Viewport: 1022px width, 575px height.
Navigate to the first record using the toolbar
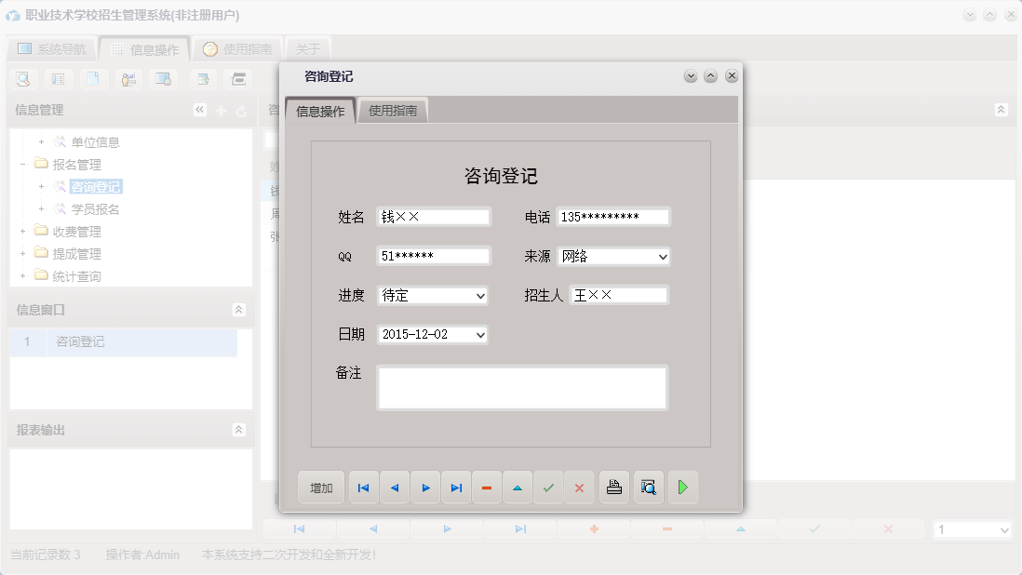[x=363, y=487]
